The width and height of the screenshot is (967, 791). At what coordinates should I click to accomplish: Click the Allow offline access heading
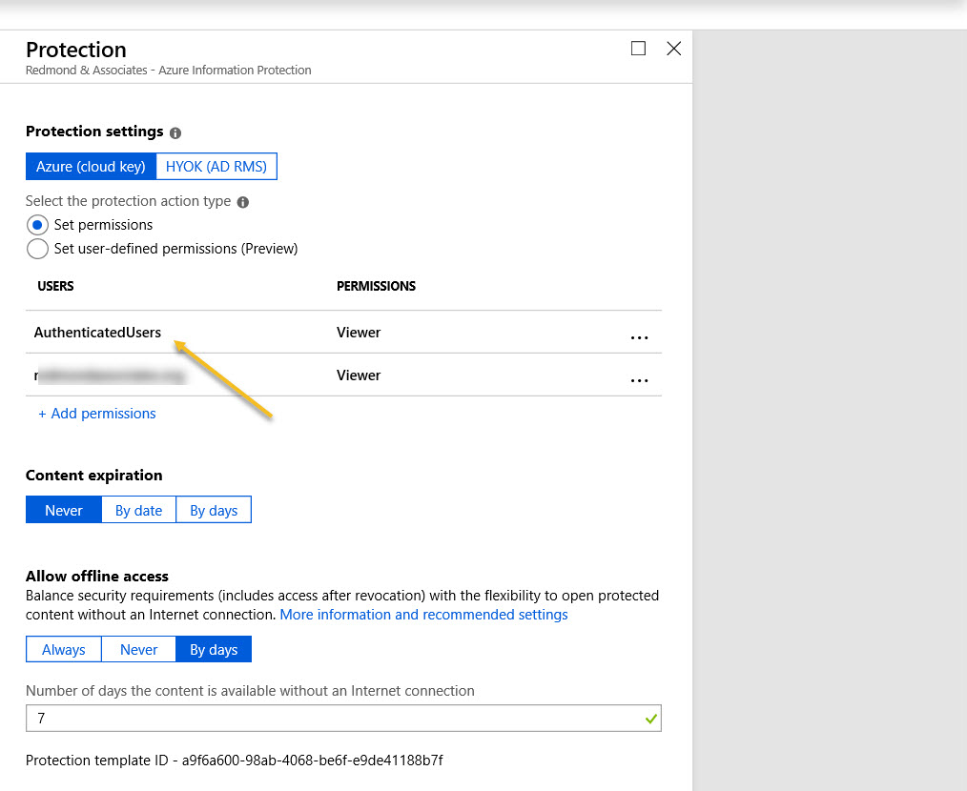point(97,576)
